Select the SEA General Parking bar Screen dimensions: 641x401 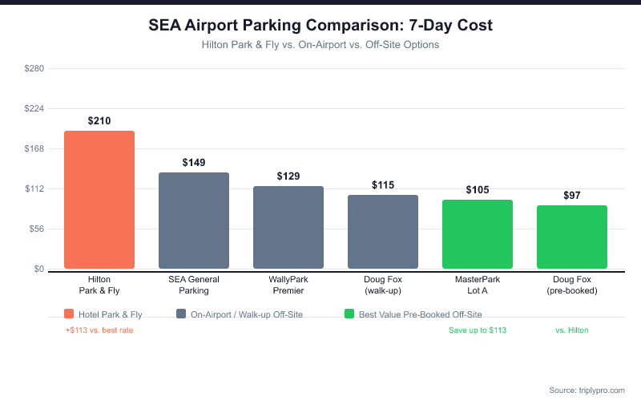[194, 221]
